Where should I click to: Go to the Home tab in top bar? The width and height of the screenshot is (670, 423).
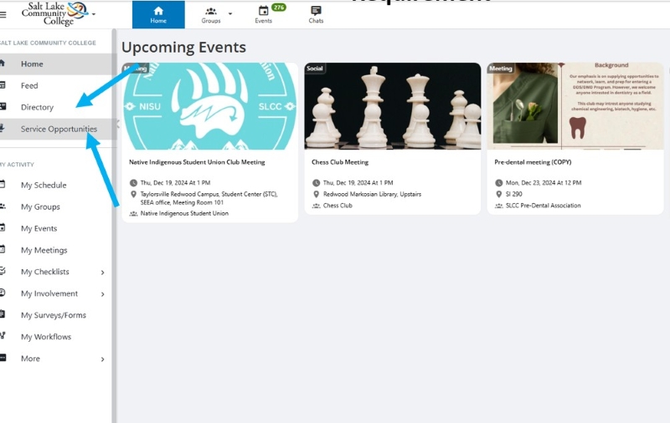(158, 15)
